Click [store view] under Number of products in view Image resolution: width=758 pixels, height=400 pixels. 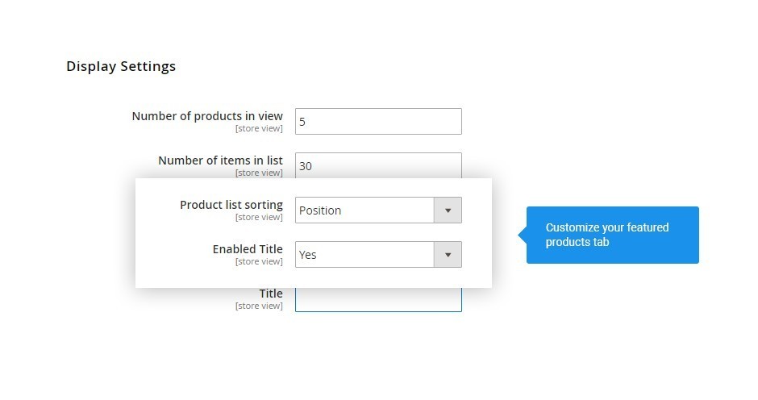click(259, 129)
